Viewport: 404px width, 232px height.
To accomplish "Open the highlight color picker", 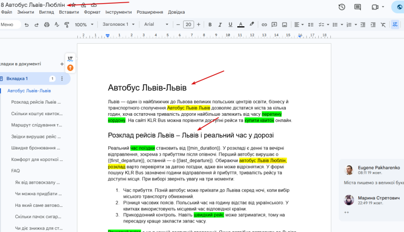I will coord(252,24).
